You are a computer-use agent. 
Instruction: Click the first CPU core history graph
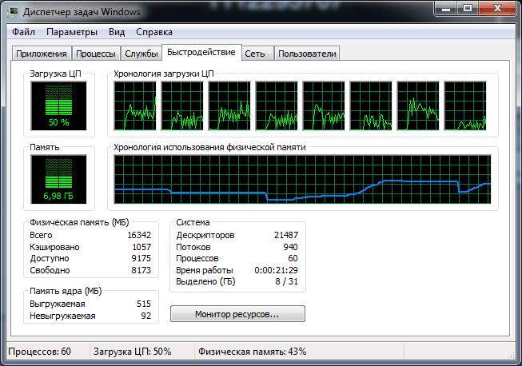[x=135, y=105]
